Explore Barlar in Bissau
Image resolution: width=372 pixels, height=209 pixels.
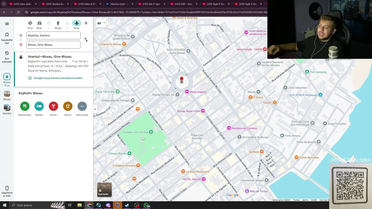coord(53,109)
